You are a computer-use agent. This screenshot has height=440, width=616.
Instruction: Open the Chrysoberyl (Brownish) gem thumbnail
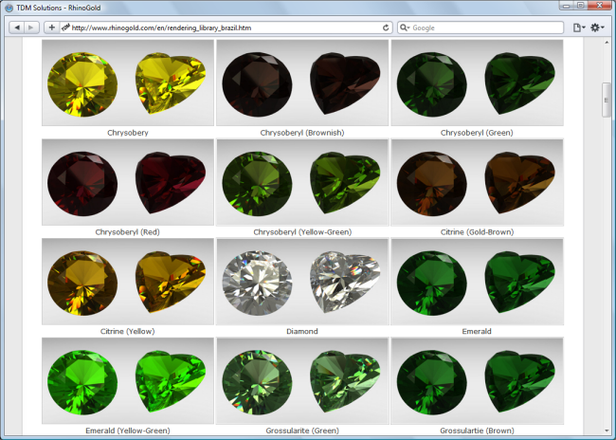302,82
